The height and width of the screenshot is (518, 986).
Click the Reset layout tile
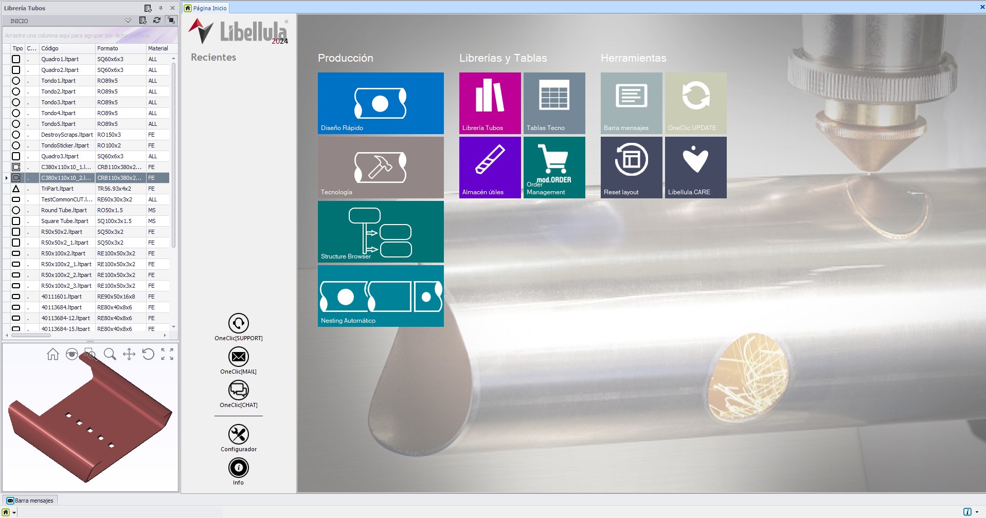pos(632,168)
